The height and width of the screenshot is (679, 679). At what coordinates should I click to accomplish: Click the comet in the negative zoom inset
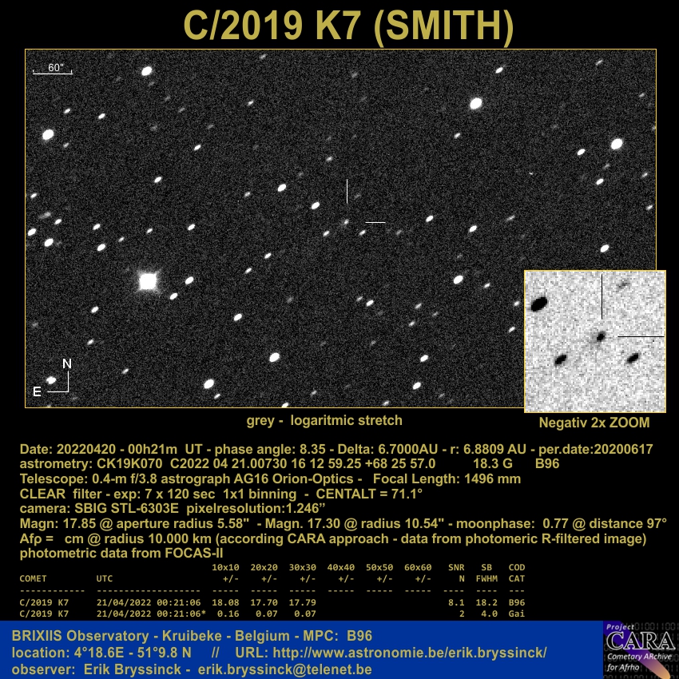point(600,336)
